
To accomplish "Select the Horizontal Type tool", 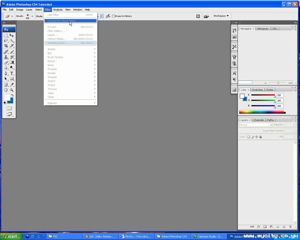I will [x=12, y=73].
